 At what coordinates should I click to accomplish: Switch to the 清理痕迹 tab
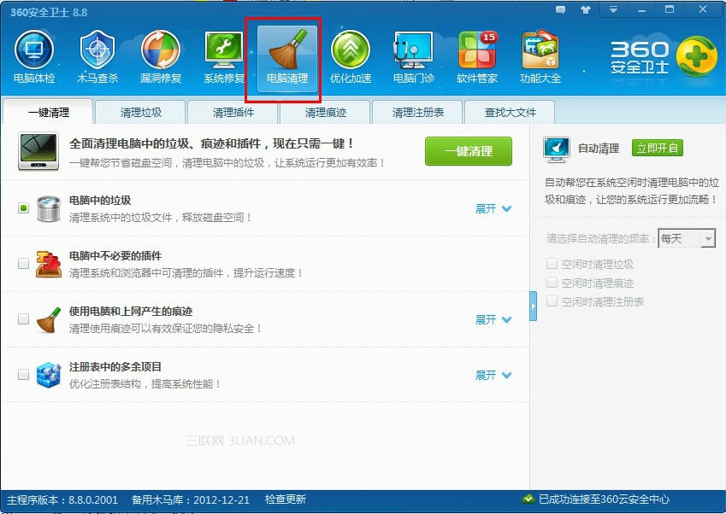click(326, 113)
